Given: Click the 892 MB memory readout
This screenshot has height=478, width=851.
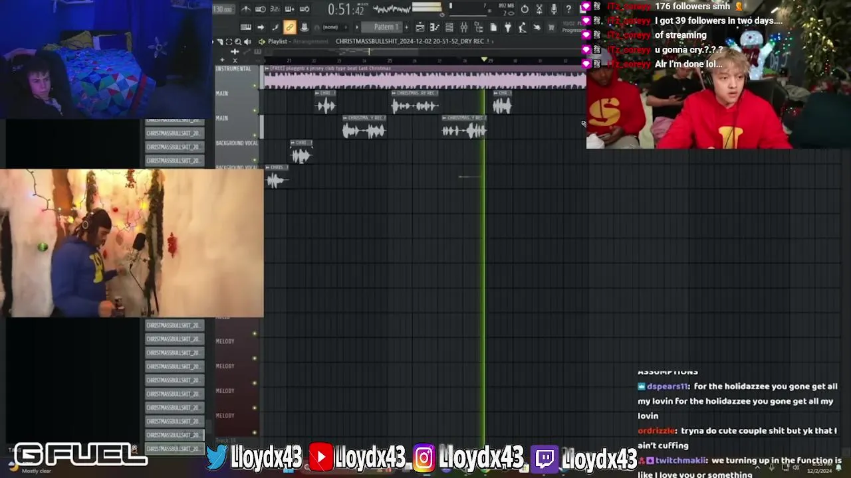Looking at the screenshot, I should click(x=506, y=5).
